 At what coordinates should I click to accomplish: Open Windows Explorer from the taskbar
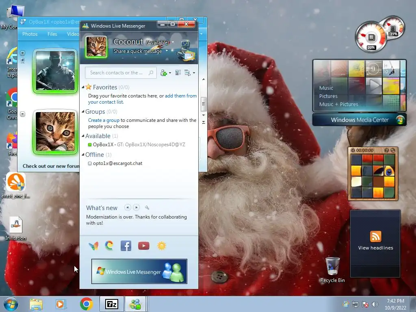[x=36, y=304]
